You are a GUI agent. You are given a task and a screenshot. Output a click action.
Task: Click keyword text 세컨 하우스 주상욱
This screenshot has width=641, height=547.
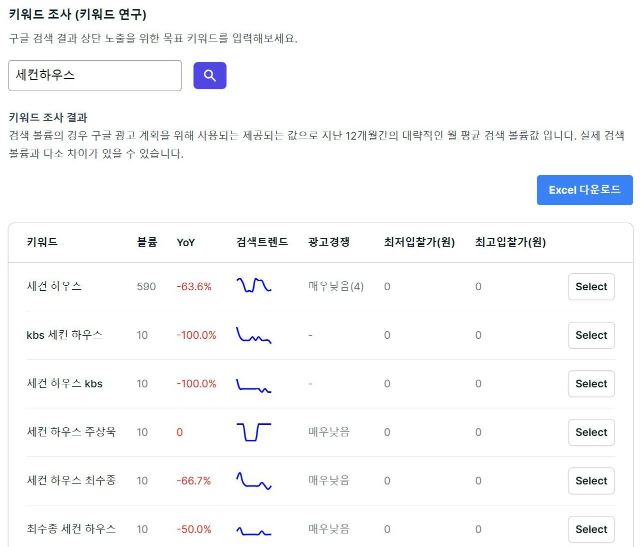[x=71, y=432]
